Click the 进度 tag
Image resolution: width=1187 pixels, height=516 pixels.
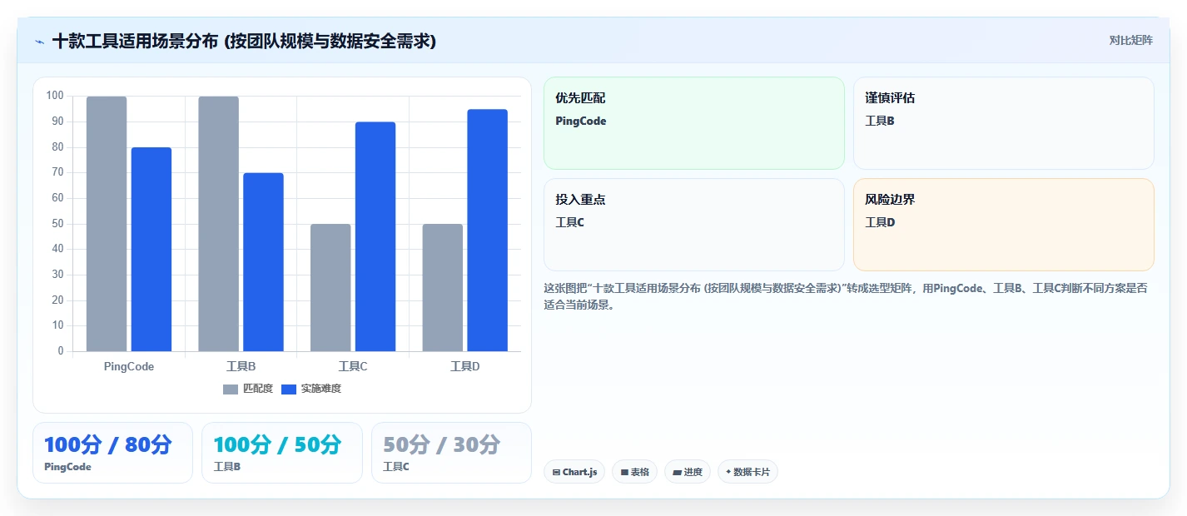coord(688,472)
